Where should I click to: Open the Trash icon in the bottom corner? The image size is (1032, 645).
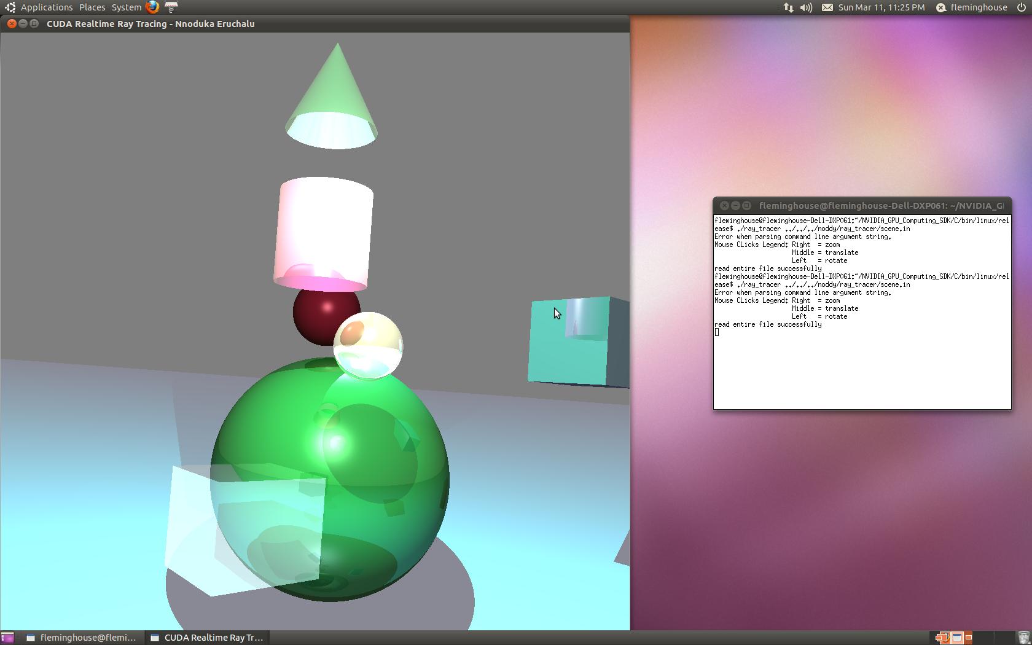coord(1023,638)
